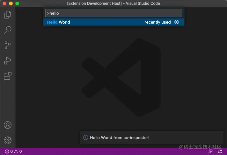Image resolution: width=227 pixels, height=155 pixels.
Task: Configure keybinding gear for Hello World command
Action: [177, 22]
